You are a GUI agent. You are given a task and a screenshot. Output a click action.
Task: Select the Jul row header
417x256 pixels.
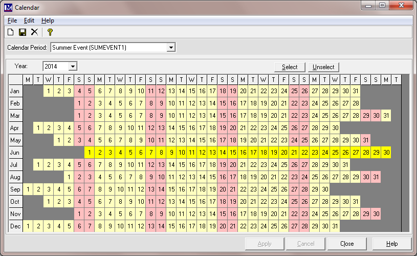pos(16,165)
